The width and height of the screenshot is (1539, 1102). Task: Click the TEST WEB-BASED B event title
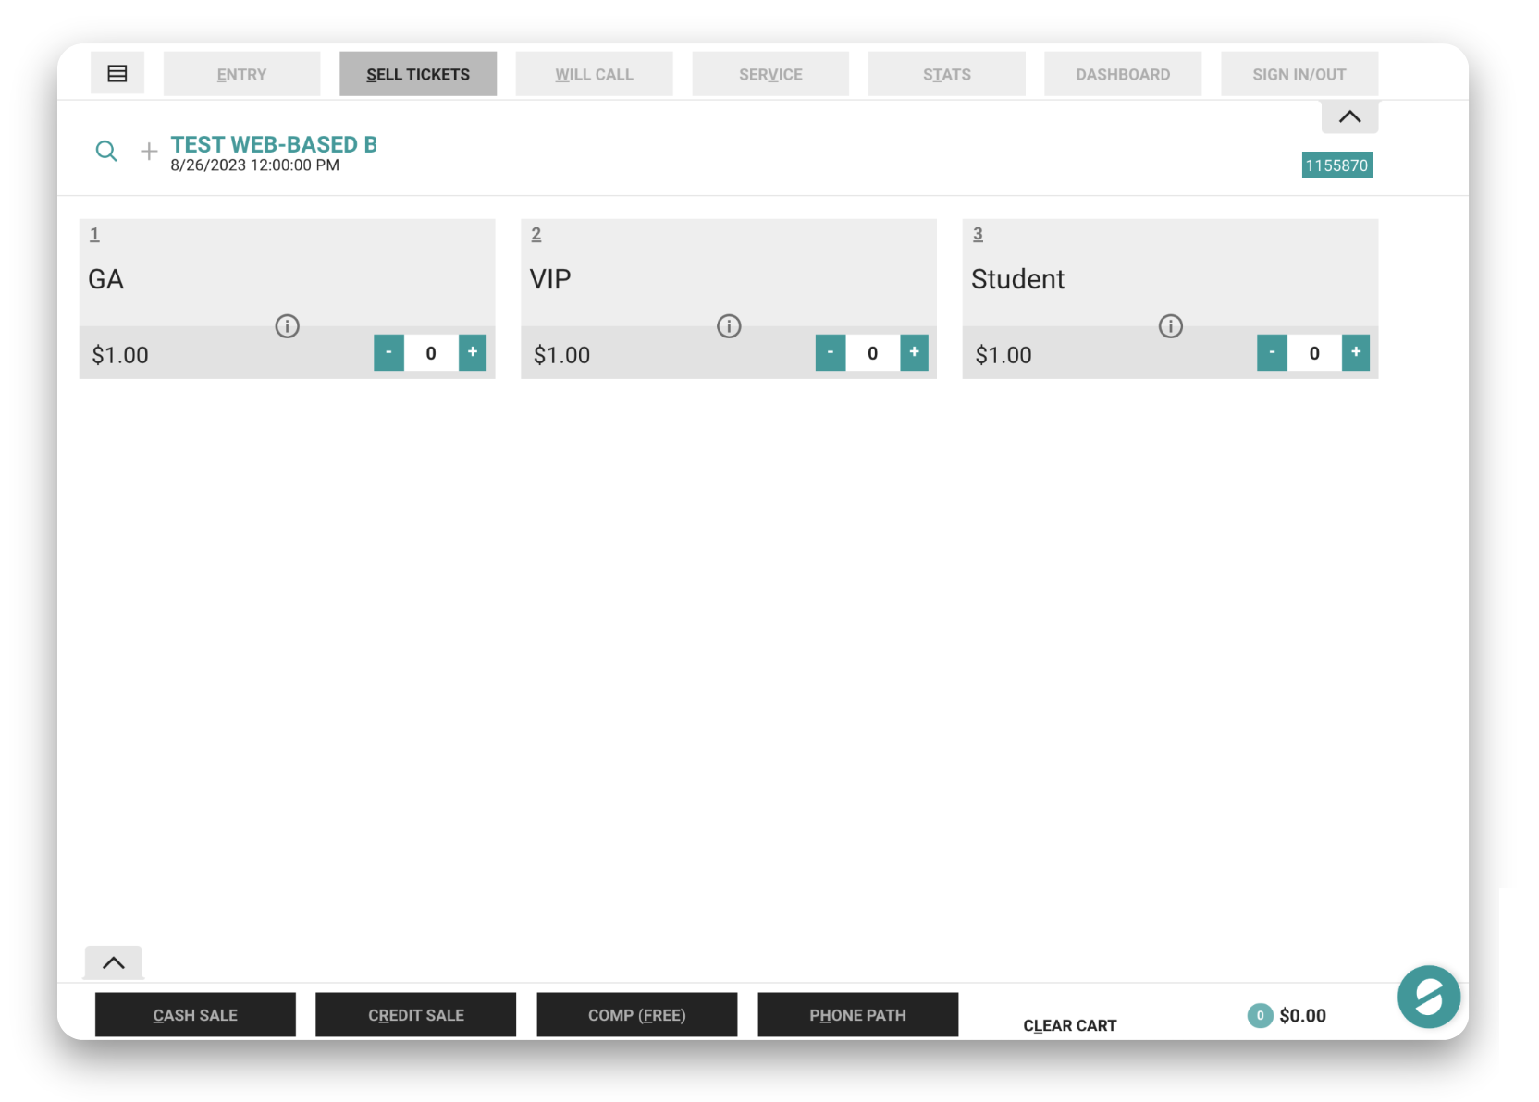[x=274, y=144]
